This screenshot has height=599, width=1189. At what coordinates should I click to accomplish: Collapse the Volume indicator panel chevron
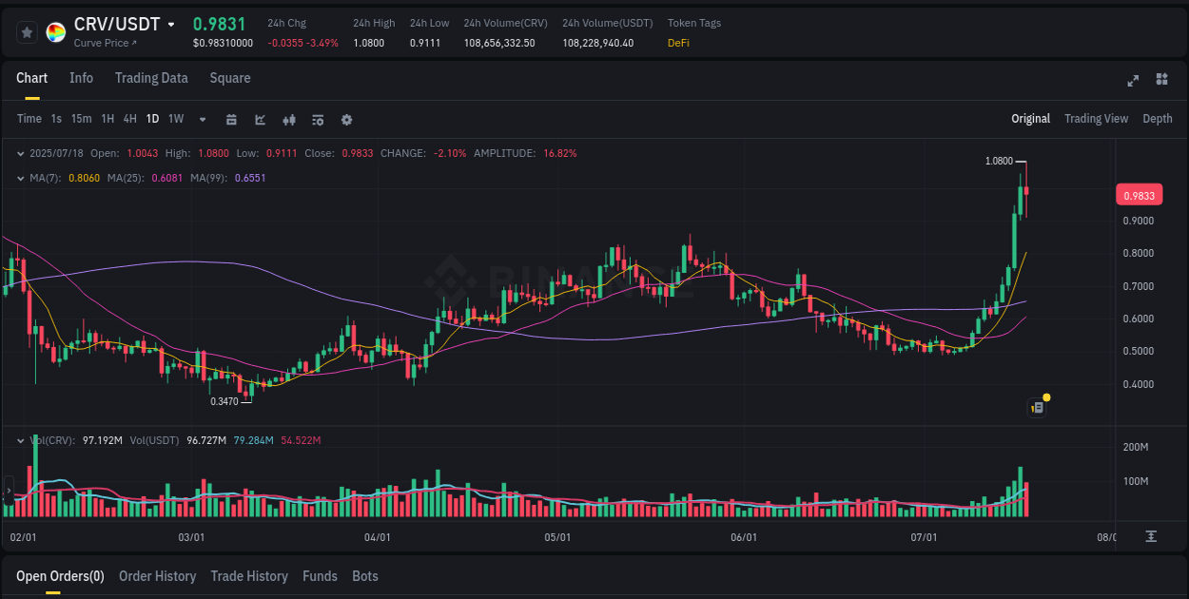[x=21, y=440]
